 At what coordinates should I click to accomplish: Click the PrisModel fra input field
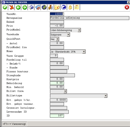57,47
